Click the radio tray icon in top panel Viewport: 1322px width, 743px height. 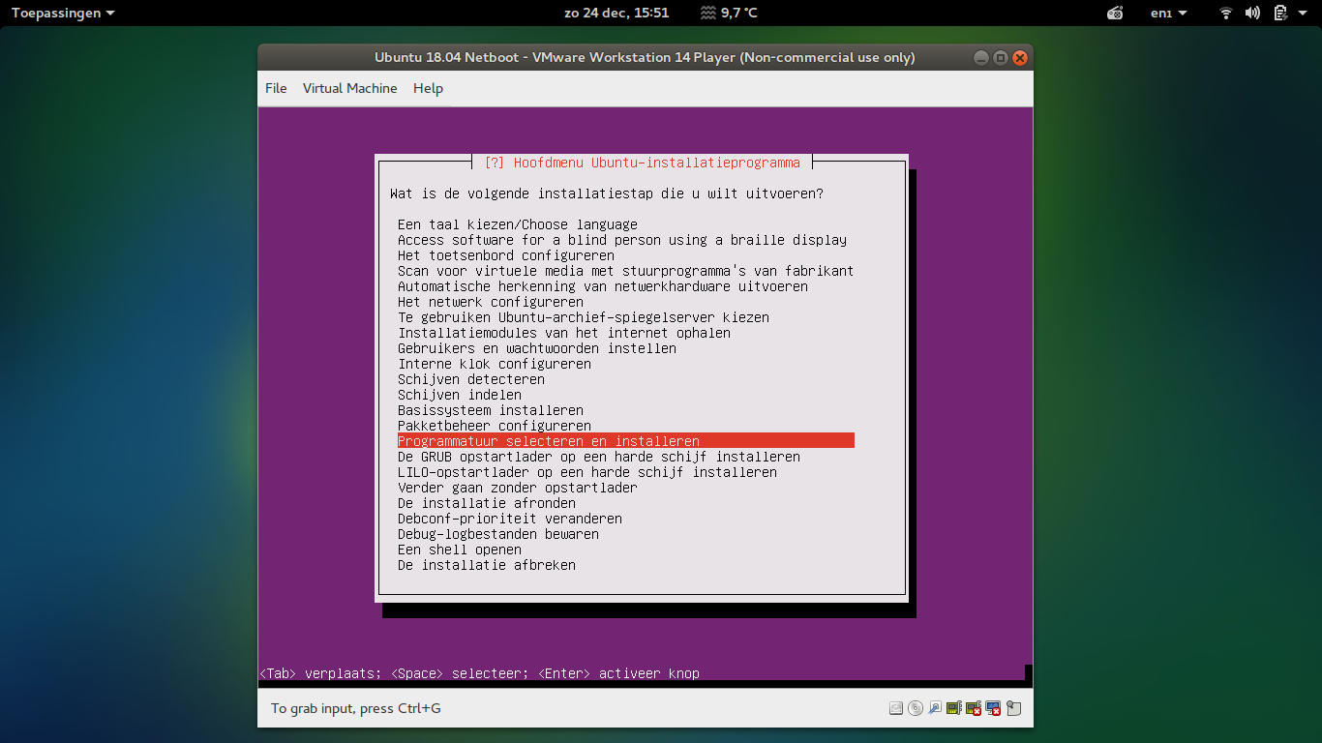click(1115, 13)
